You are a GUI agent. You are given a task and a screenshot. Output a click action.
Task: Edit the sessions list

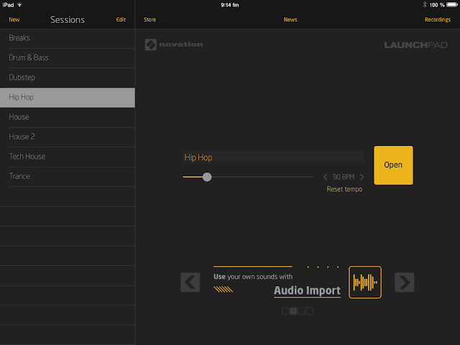[121, 19]
